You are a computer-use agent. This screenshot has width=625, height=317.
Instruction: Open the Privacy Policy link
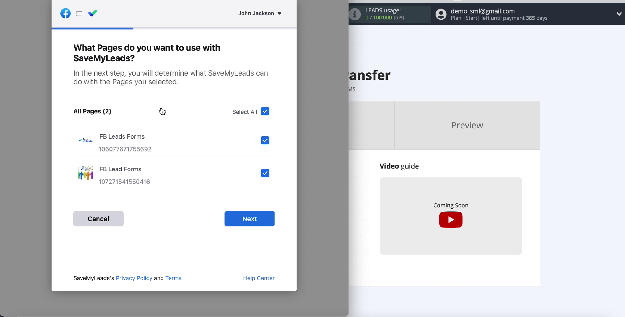pyautogui.click(x=134, y=278)
